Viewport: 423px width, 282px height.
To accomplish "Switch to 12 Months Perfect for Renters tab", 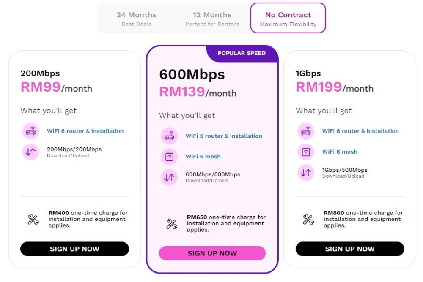I will 212,18.
